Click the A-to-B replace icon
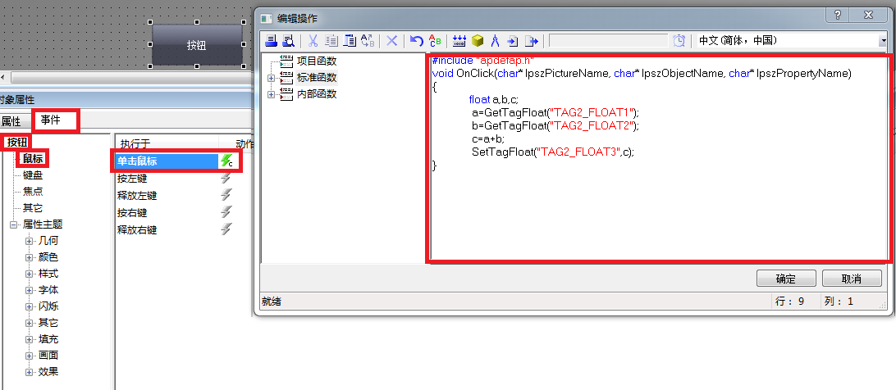896x390 pixels. [x=368, y=40]
